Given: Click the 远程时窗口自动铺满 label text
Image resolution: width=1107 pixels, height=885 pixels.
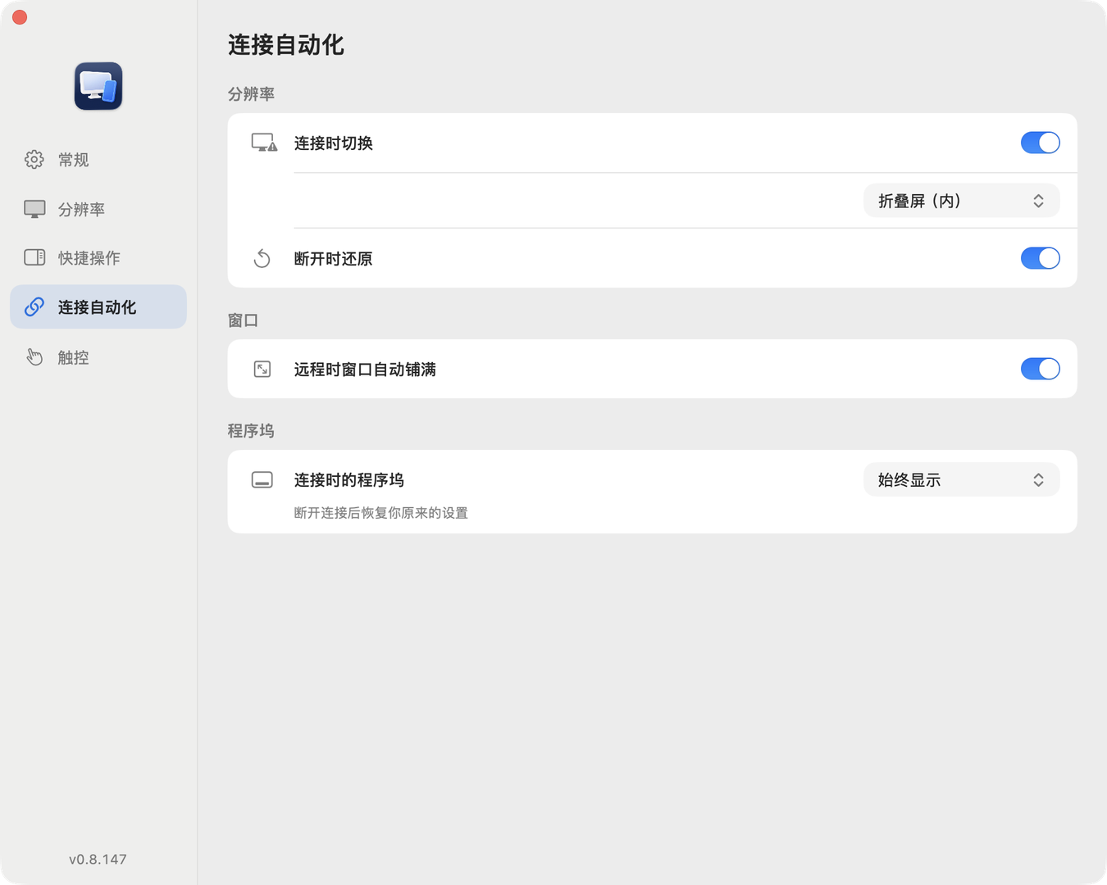Looking at the screenshot, I should tap(365, 370).
